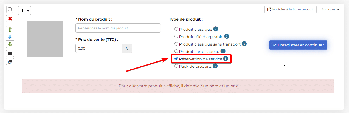The image size is (349, 113).
Task: Expand the En ligne status dropdown
Action: point(330,9)
